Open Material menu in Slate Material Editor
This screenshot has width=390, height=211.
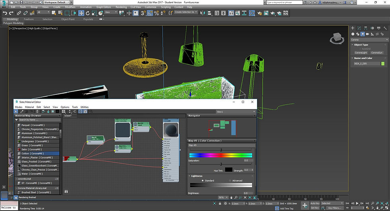29,107
